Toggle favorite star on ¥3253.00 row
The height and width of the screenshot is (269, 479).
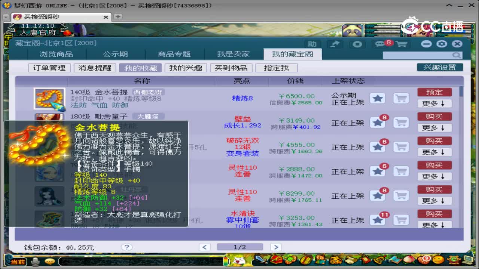(378, 220)
